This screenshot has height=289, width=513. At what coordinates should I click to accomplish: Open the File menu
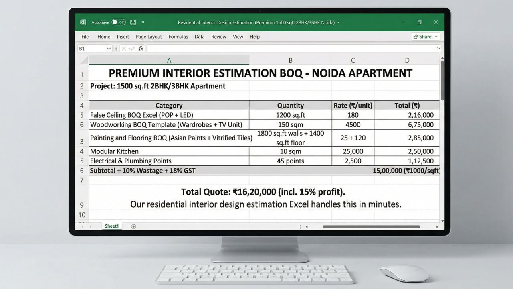pos(85,37)
